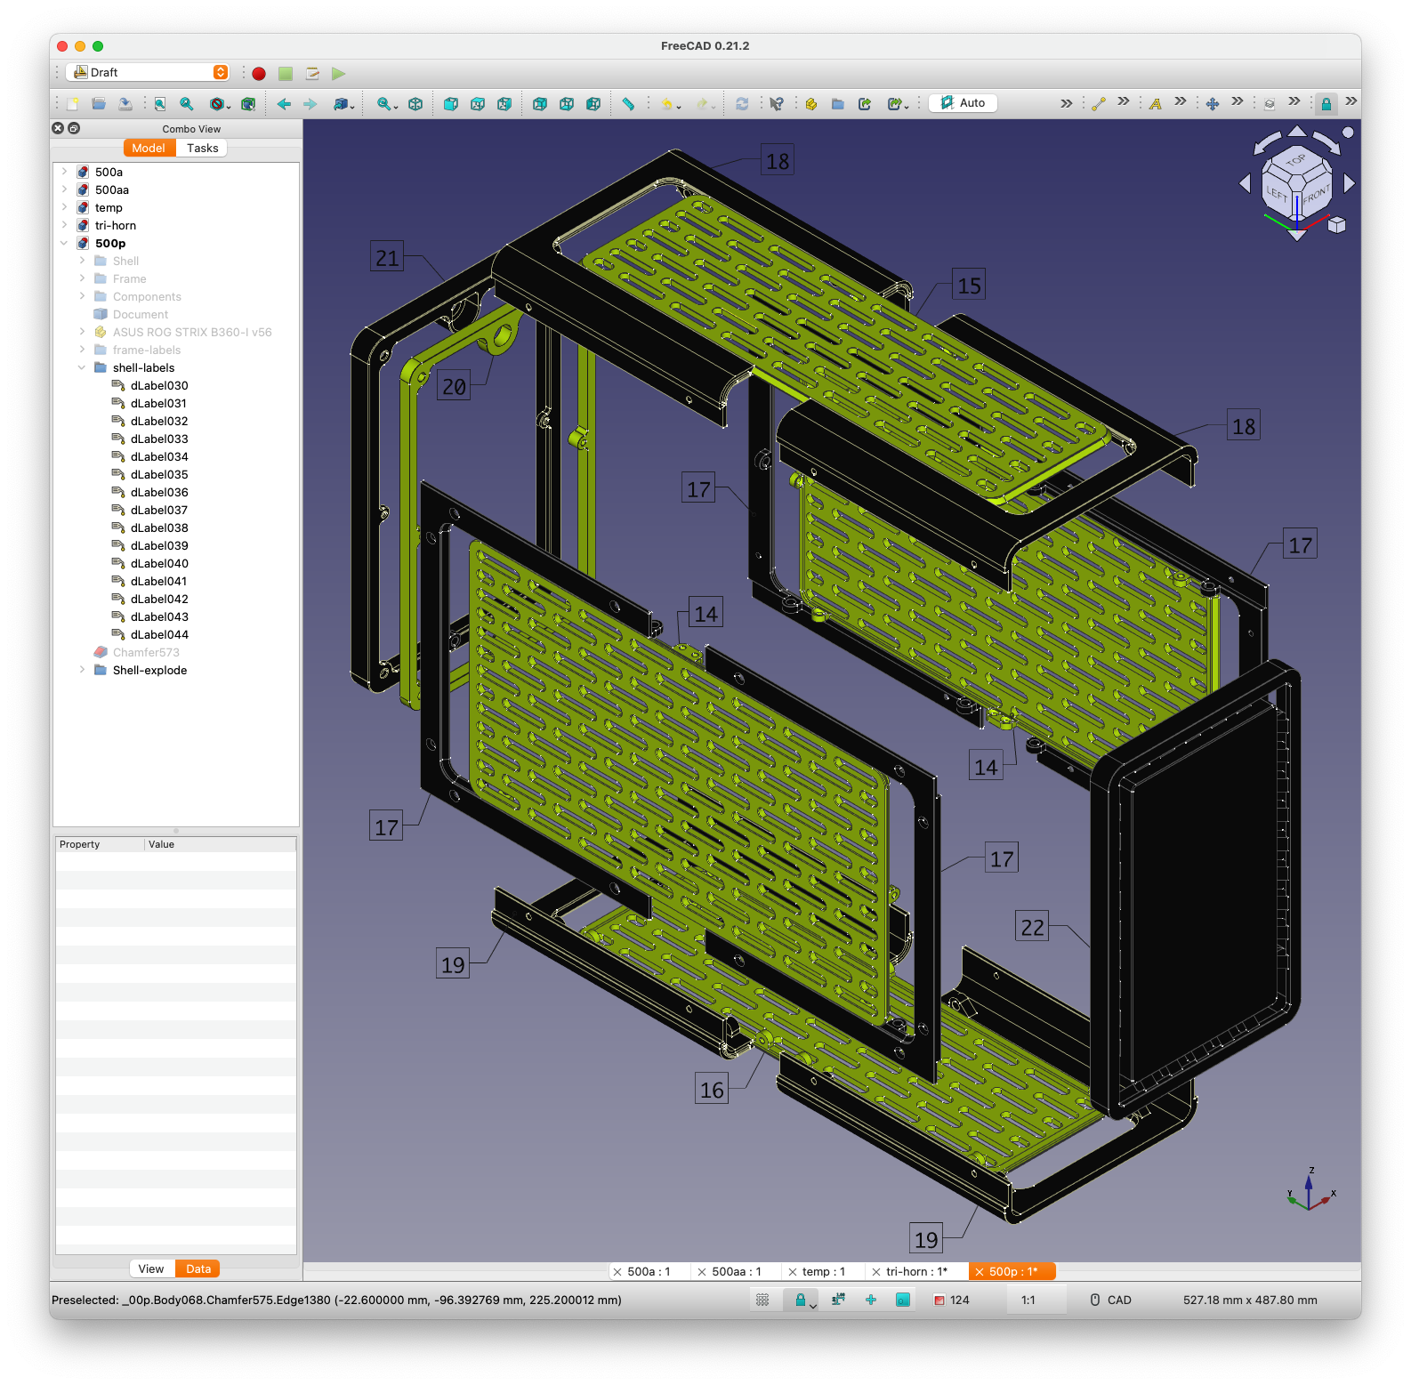Viewport: 1411px width, 1385px height.
Task: Switch to the Data property tab
Action: [x=198, y=1269]
